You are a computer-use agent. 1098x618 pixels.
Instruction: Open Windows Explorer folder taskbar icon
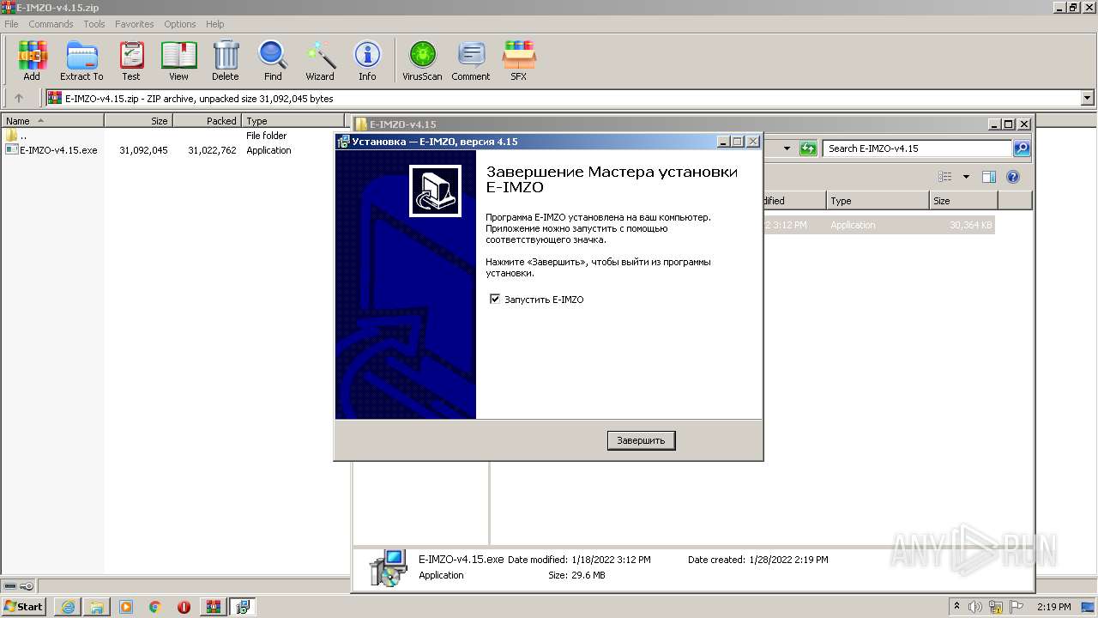97,607
